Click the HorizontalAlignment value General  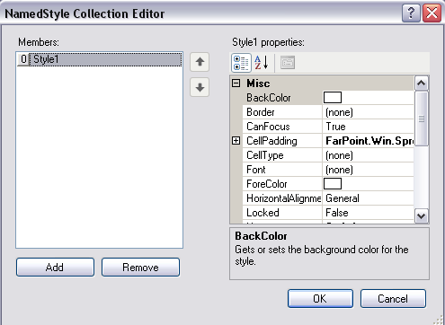[x=343, y=198]
